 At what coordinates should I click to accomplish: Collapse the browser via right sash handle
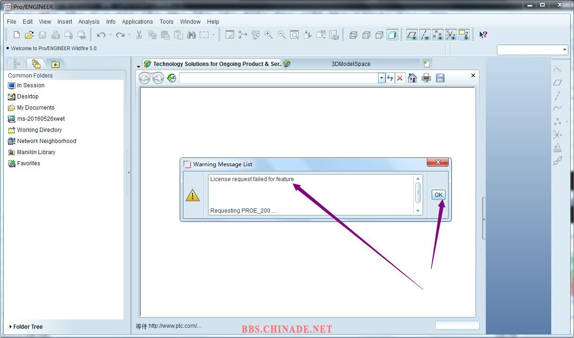click(x=484, y=219)
